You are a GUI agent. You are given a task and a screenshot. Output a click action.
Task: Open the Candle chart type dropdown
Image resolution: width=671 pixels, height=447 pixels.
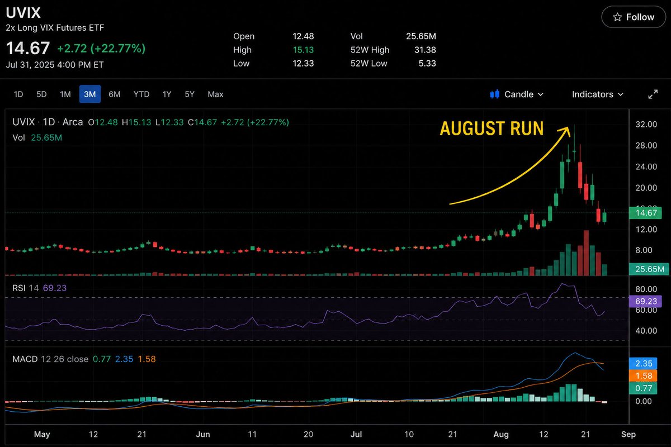tap(517, 94)
